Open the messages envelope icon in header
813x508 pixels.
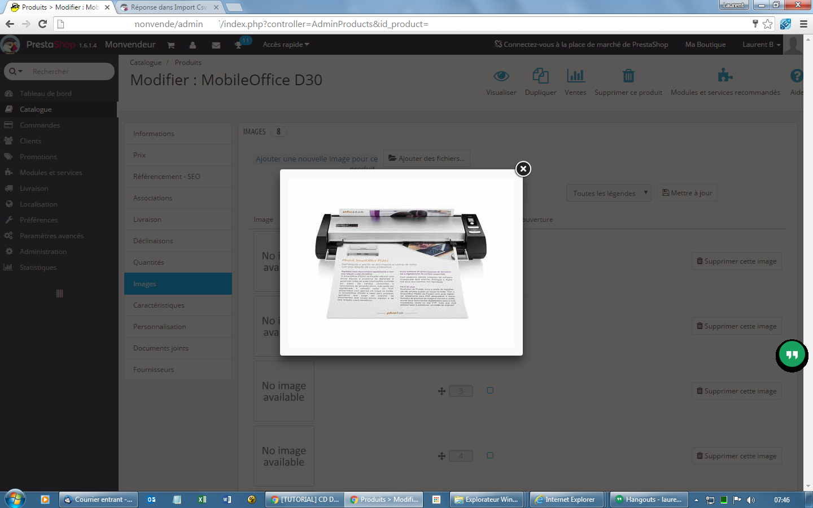point(216,45)
